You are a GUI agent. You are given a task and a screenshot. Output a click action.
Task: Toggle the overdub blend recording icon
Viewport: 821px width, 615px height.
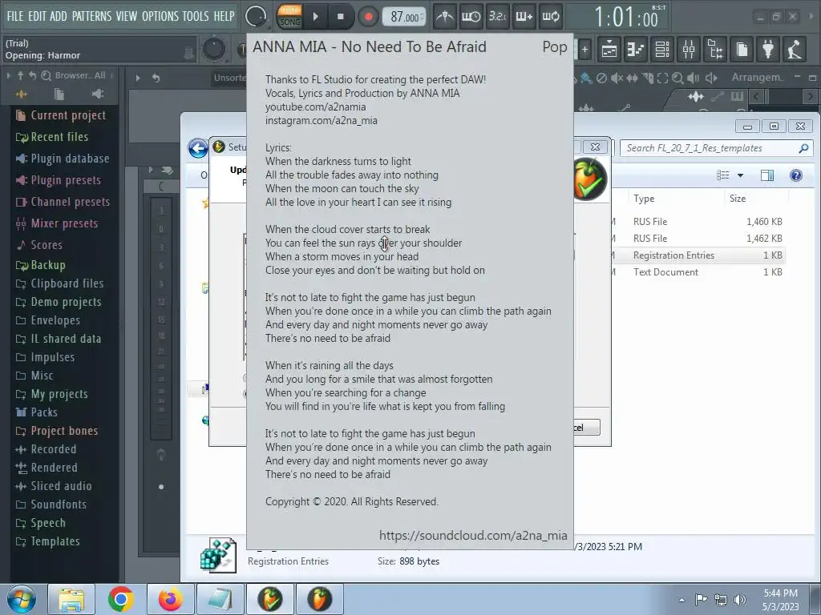pyautogui.click(x=524, y=17)
